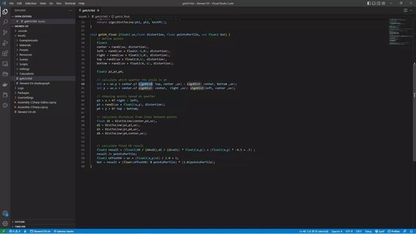Toggle the bottom panel layout icon
Screen dimensions: 416x234
(374, 3)
